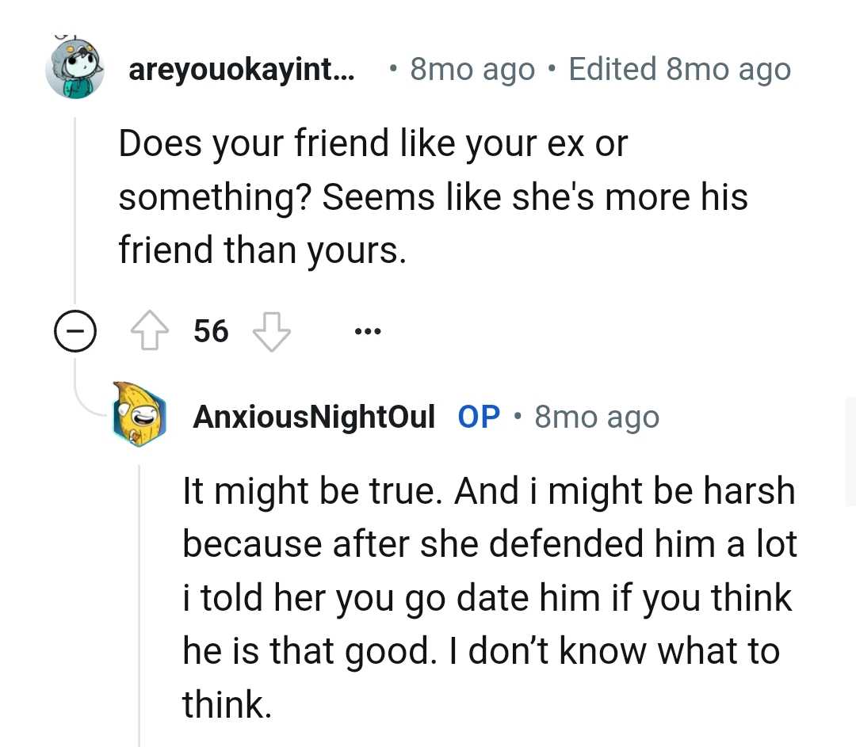Screen dimensions: 856x747
Task: Open AnxiousNightOul's profile via username
Action: tap(314, 417)
